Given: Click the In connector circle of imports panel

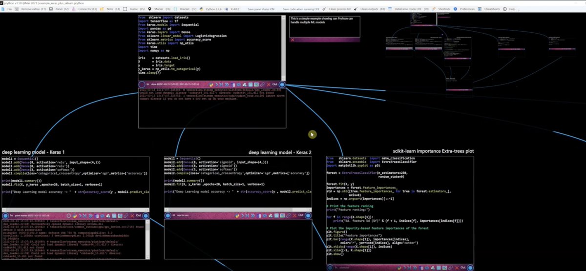Looking at the screenshot, I should point(142,84).
